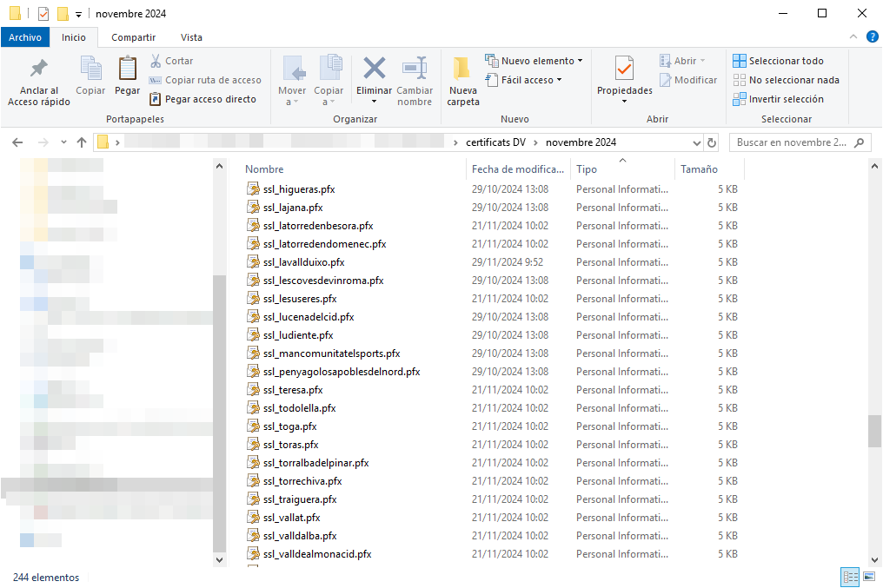Sort by the Tipo column header

click(x=587, y=169)
